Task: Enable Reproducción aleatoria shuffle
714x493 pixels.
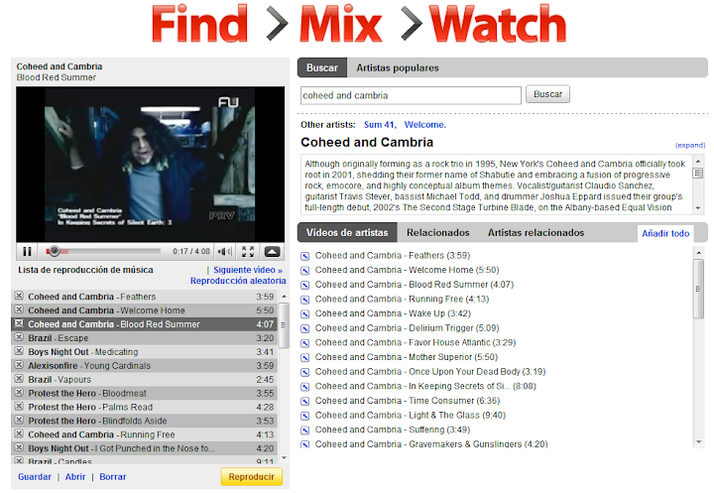Action: coord(238,281)
